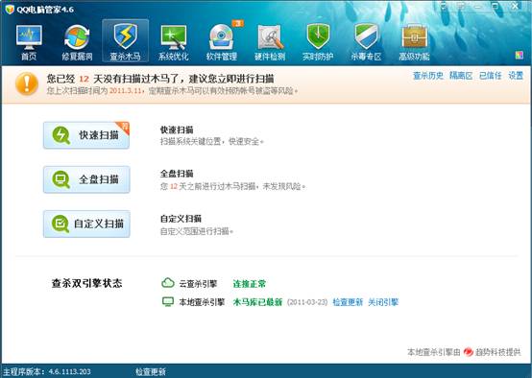Click the monitor icon beside 本地查杀引擎
The height and width of the screenshot is (378, 532).
coord(168,301)
